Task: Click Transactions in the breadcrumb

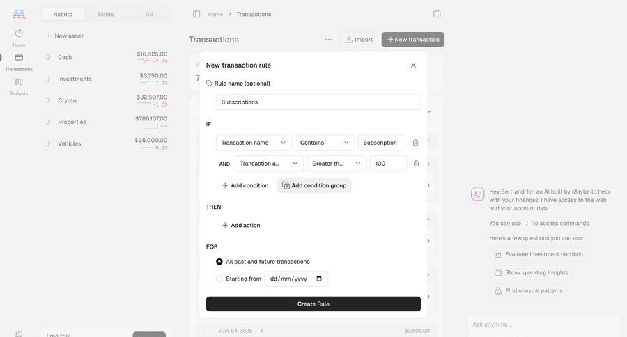Action: (x=254, y=14)
